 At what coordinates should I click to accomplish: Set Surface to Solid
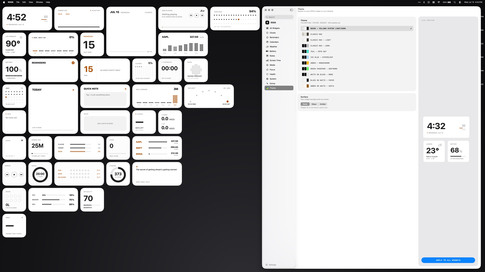pyautogui.click(x=305, y=104)
